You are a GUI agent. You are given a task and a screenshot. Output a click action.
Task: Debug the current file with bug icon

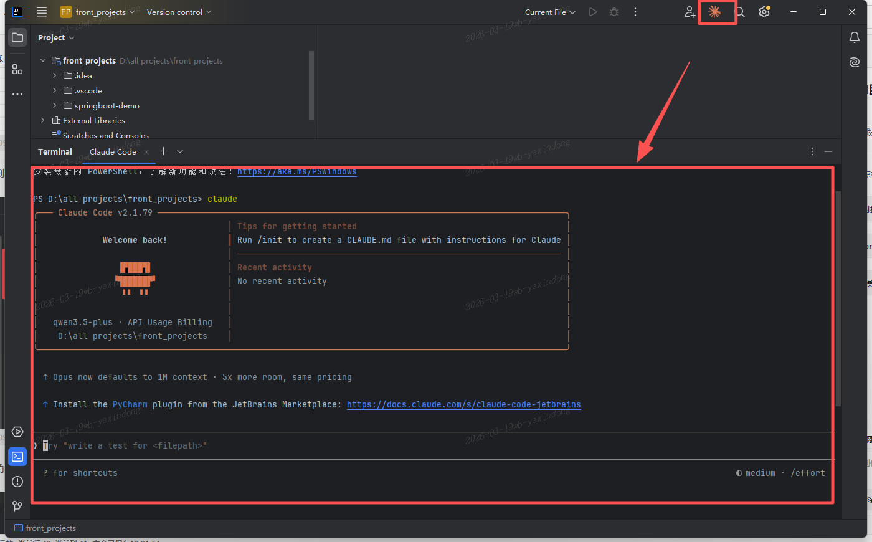[614, 12]
